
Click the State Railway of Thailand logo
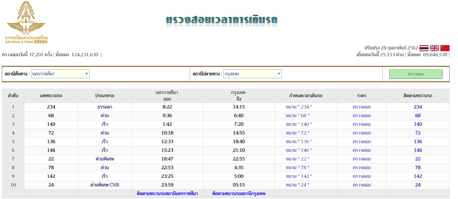26,22
